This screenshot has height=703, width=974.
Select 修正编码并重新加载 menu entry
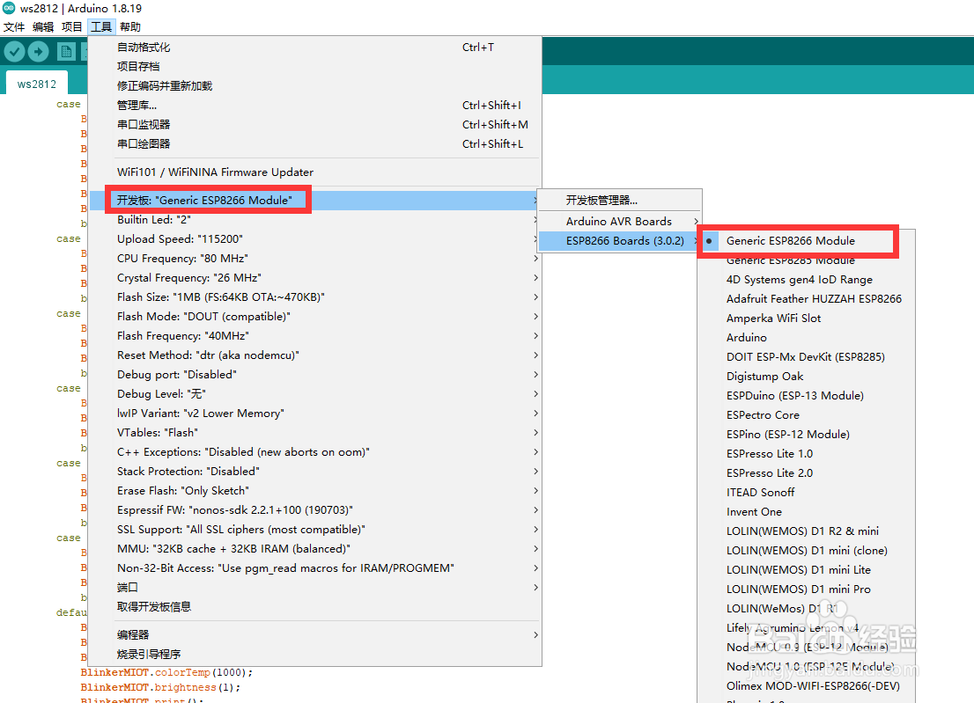[x=315, y=85]
